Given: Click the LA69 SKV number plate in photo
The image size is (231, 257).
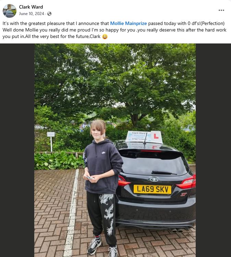Looking at the screenshot, I should (x=153, y=189).
